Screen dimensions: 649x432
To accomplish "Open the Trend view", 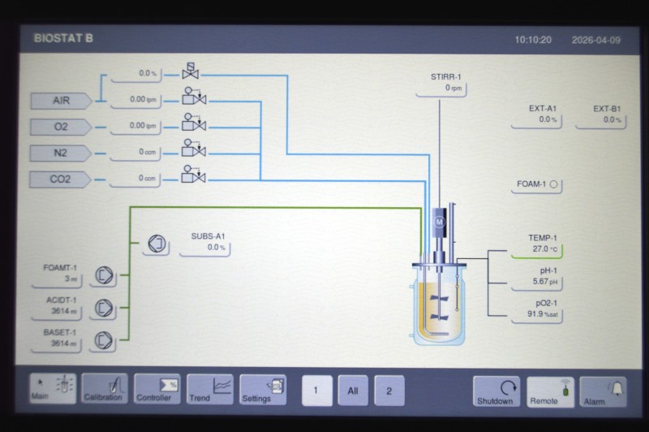I will tap(210, 389).
